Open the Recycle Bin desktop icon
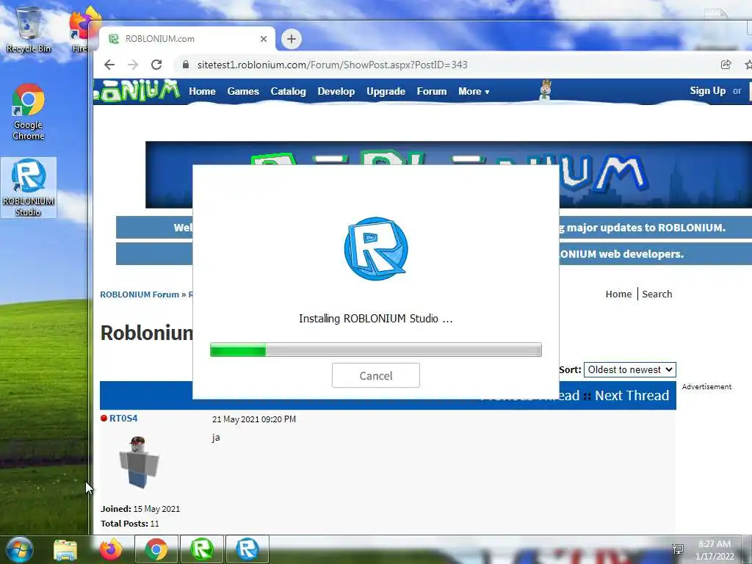 [29, 29]
